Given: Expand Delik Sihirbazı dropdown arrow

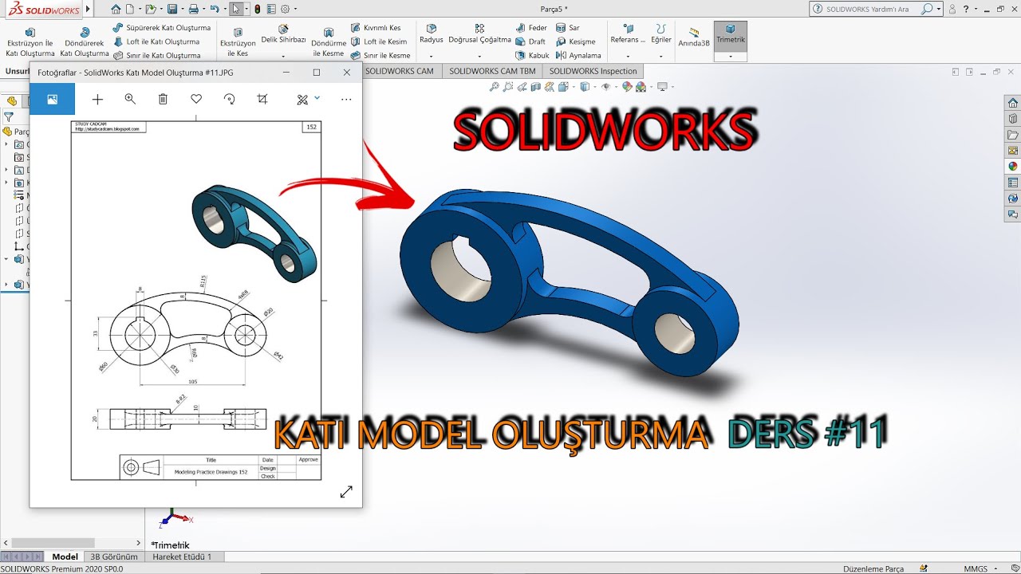Looking at the screenshot, I should click(x=283, y=57).
